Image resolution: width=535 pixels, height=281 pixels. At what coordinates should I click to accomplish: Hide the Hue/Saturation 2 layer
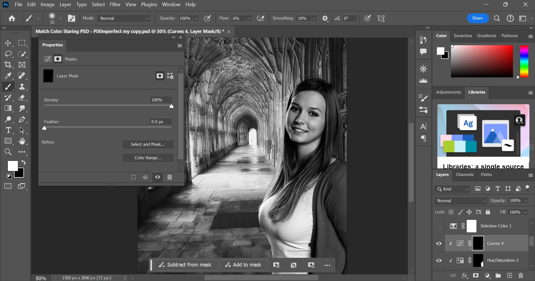click(x=439, y=260)
